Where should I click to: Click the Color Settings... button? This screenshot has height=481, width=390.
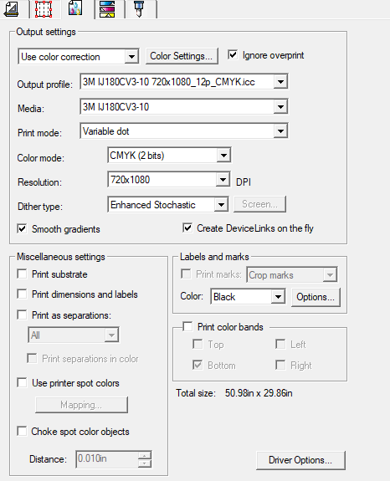tap(182, 56)
